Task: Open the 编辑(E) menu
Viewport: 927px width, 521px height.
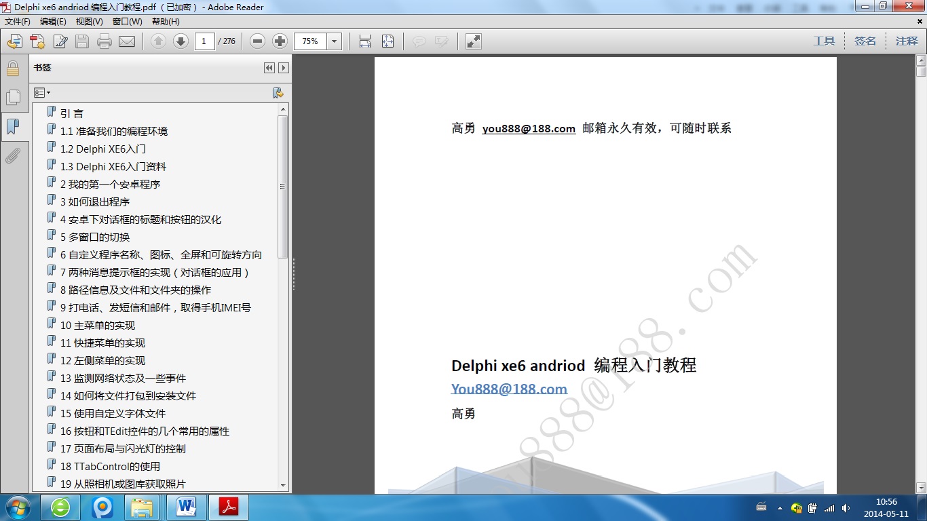Action: (53, 22)
